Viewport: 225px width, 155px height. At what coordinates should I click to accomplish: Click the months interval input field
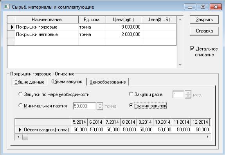[178, 95]
